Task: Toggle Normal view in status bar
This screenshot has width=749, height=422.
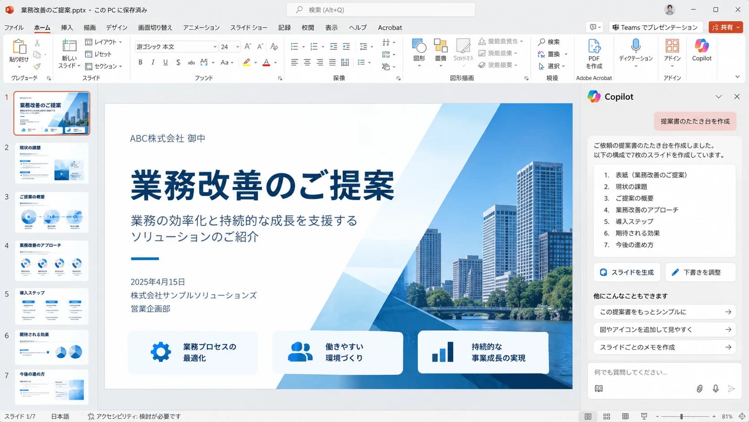Action: tap(588, 417)
